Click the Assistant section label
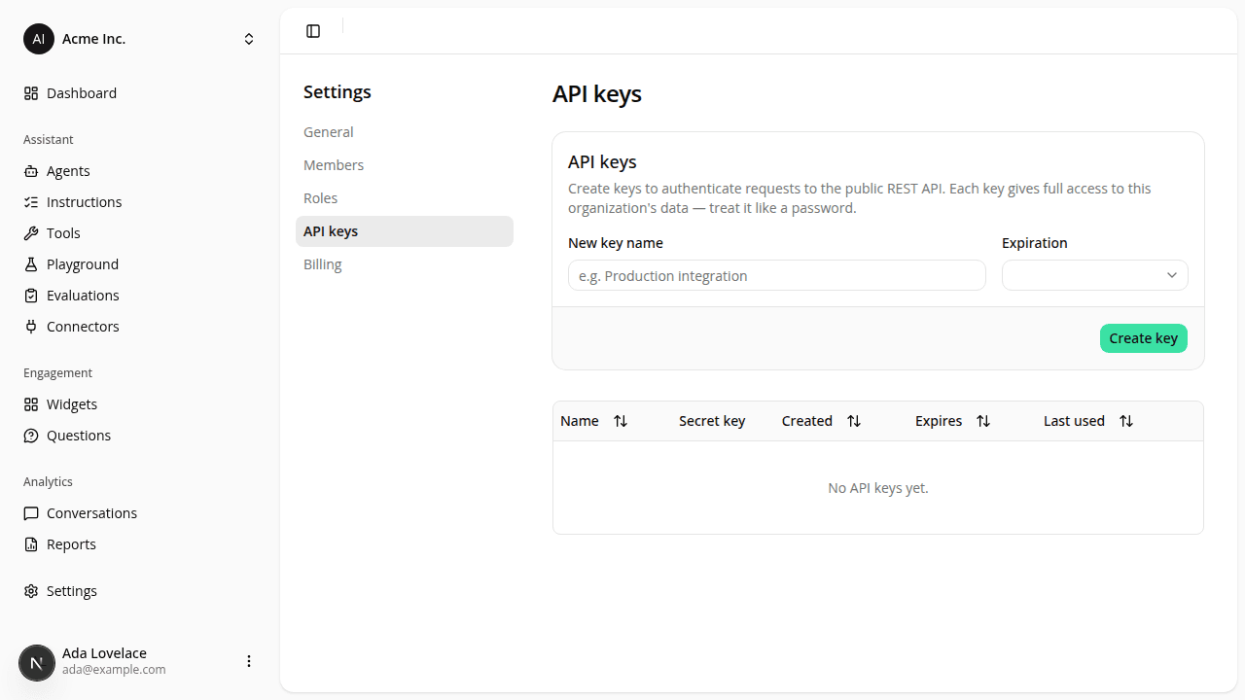Image resolution: width=1245 pixels, height=700 pixels. click(x=49, y=140)
